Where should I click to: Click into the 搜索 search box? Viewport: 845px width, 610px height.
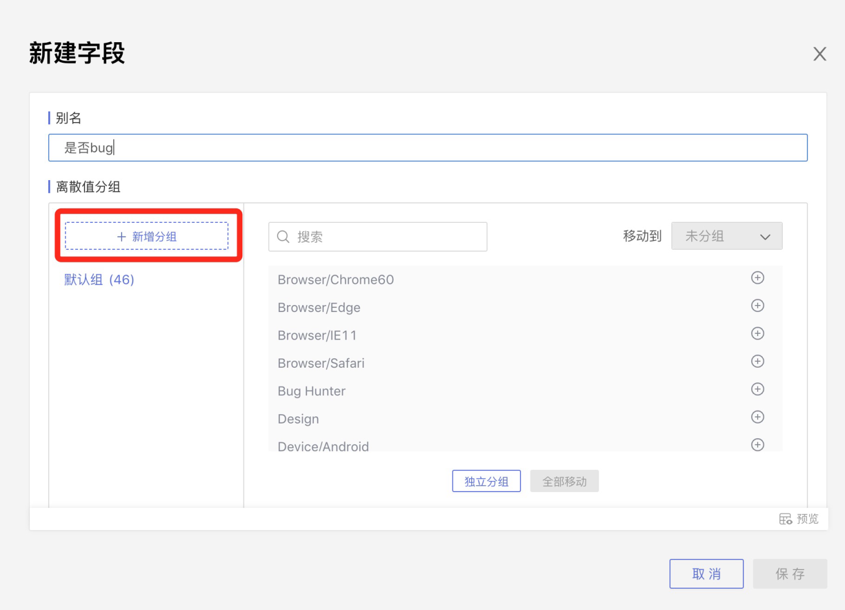click(x=387, y=237)
